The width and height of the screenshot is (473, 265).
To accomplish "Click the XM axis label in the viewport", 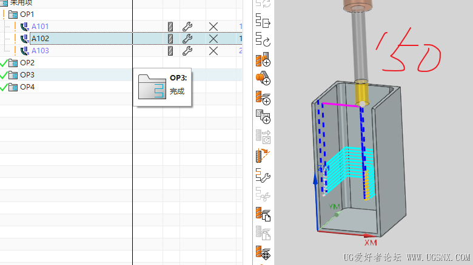I will 371,243.
